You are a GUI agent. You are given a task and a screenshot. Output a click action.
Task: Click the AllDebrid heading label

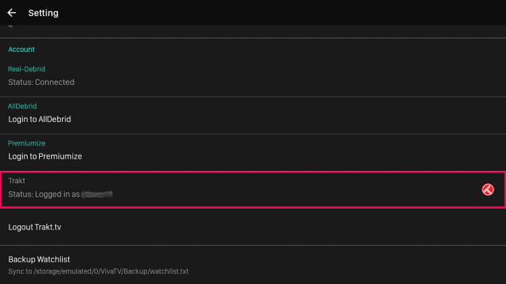pos(22,106)
